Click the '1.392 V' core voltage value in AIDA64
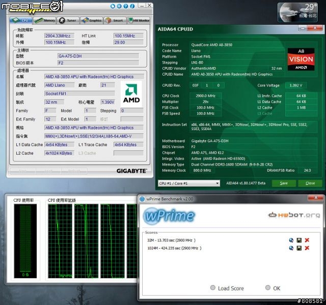Image resolution: width=326 pixels, height=305 pixels. [x=295, y=85]
